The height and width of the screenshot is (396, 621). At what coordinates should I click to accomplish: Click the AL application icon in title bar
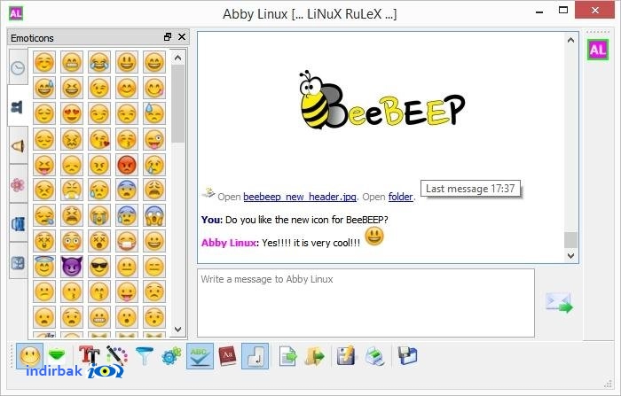click(16, 13)
